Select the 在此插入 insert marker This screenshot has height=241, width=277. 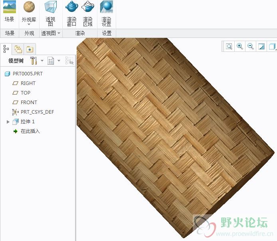coord(30,131)
